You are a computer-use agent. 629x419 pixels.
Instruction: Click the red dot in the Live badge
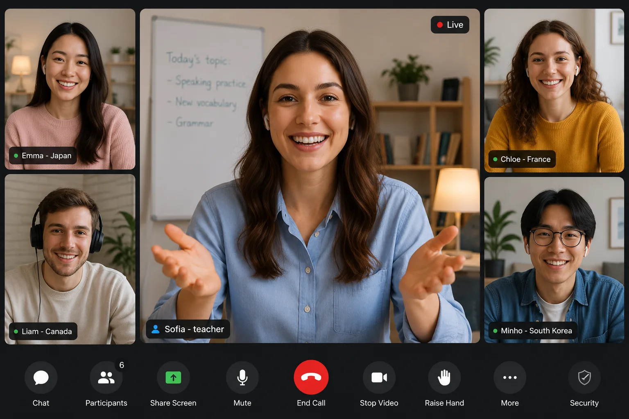440,25
